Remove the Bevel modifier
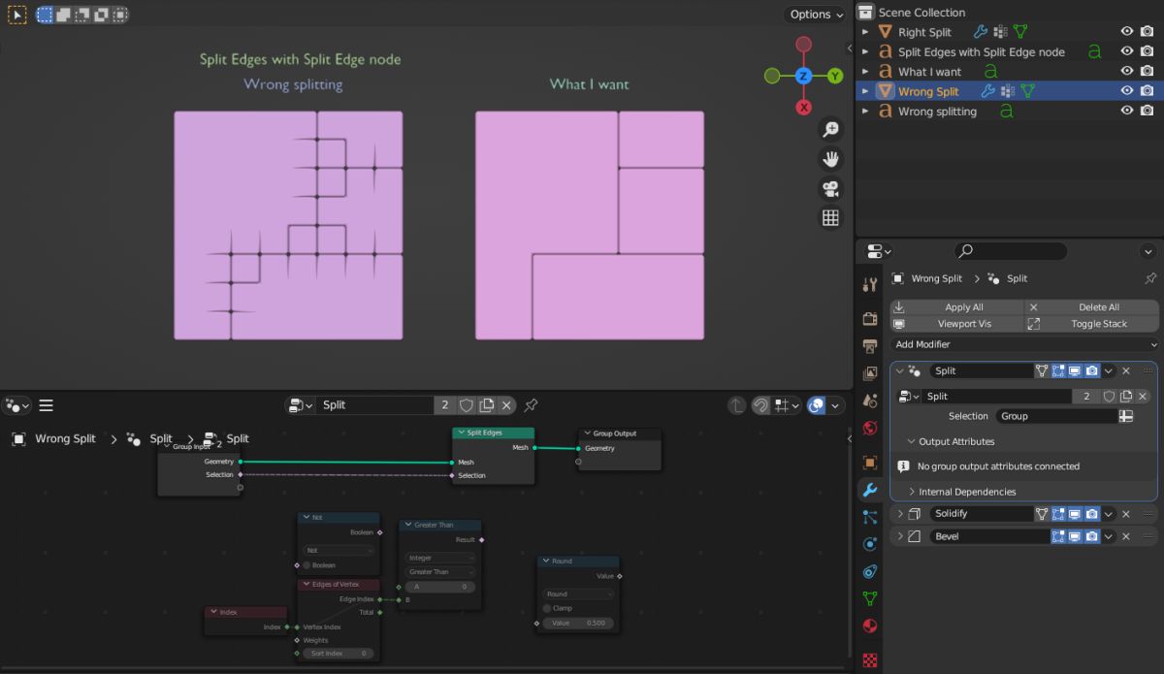This screenshot has width=1164, height=674. (1126, 536)
